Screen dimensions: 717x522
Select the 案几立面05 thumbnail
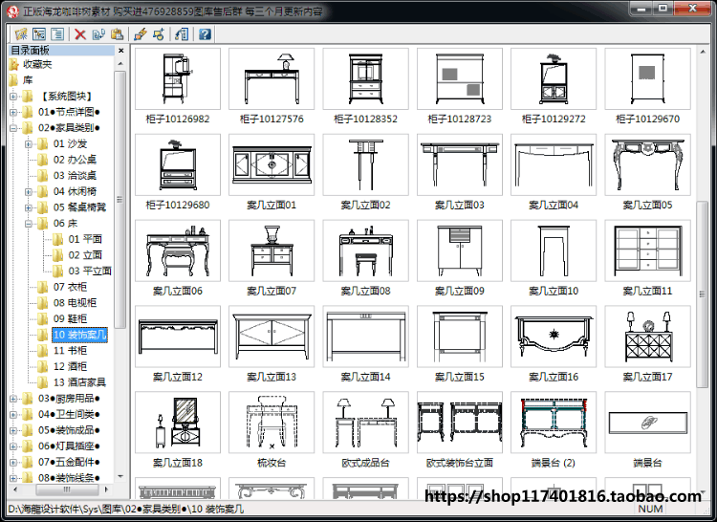(647, 172)
